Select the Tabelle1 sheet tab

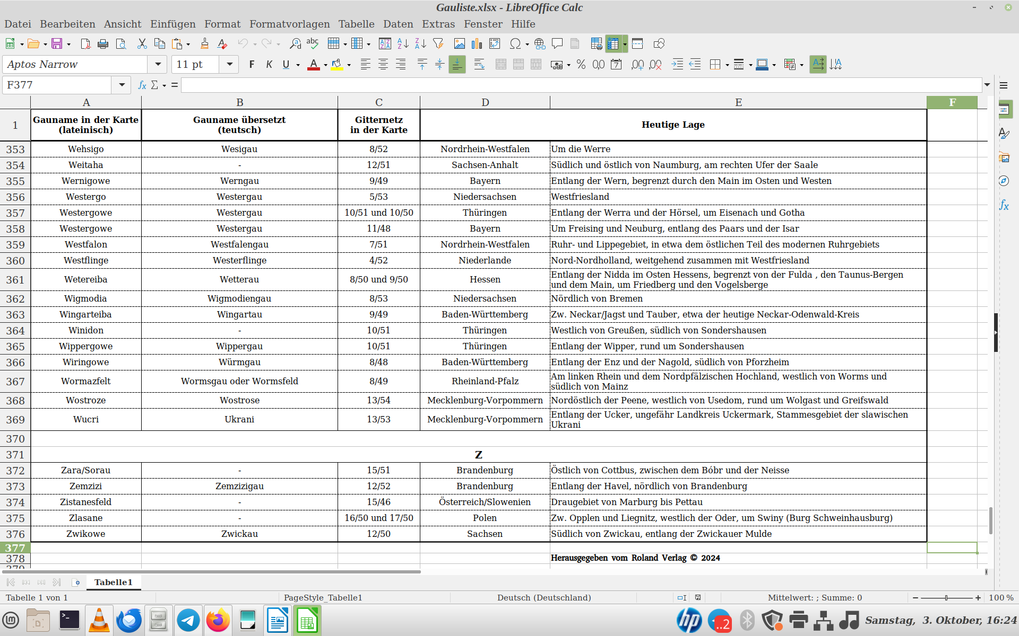pyautogui.click(x=113, y=582)
